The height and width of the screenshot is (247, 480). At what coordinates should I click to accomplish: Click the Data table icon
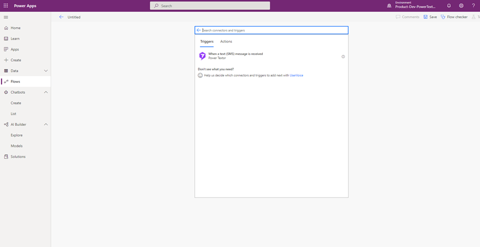[6, 71]
